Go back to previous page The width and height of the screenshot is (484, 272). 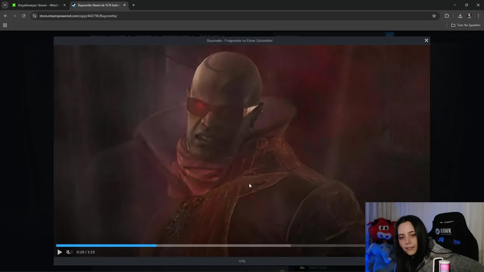5,16
